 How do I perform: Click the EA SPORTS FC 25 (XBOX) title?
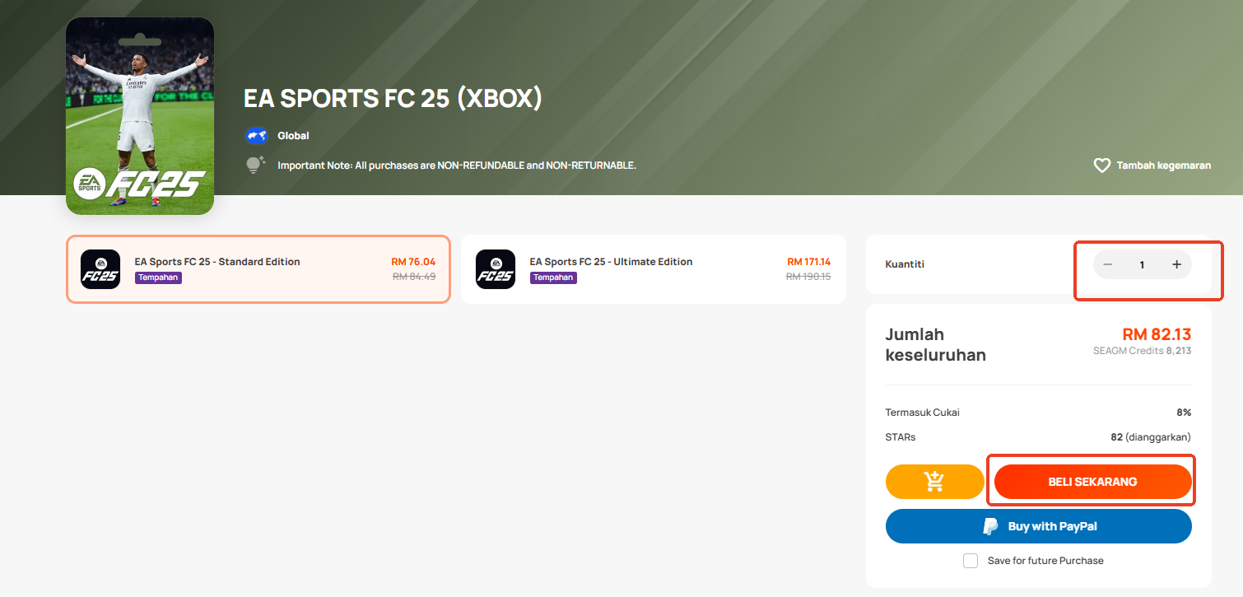393,98
